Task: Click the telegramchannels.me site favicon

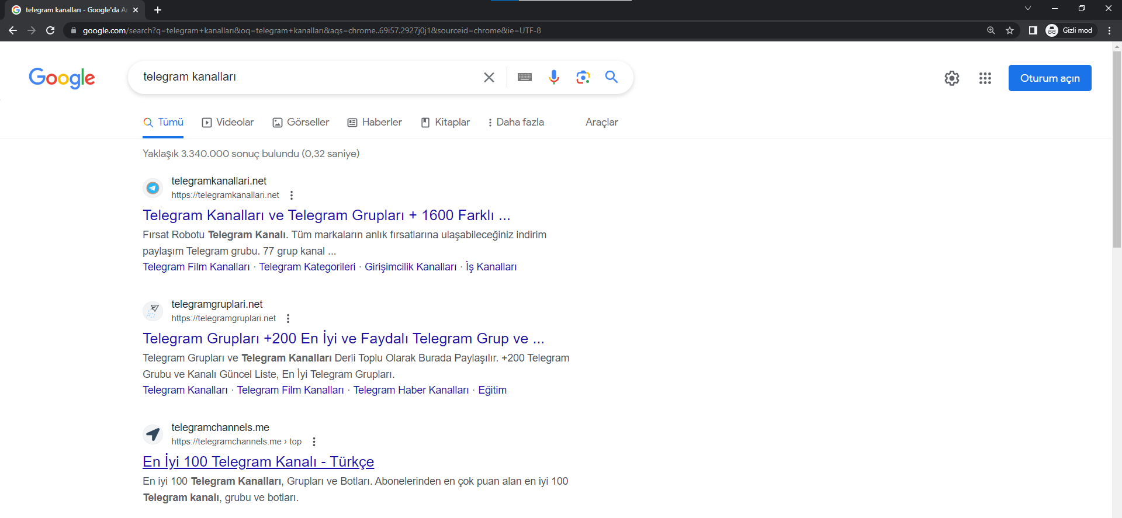Action: (153, 434)
